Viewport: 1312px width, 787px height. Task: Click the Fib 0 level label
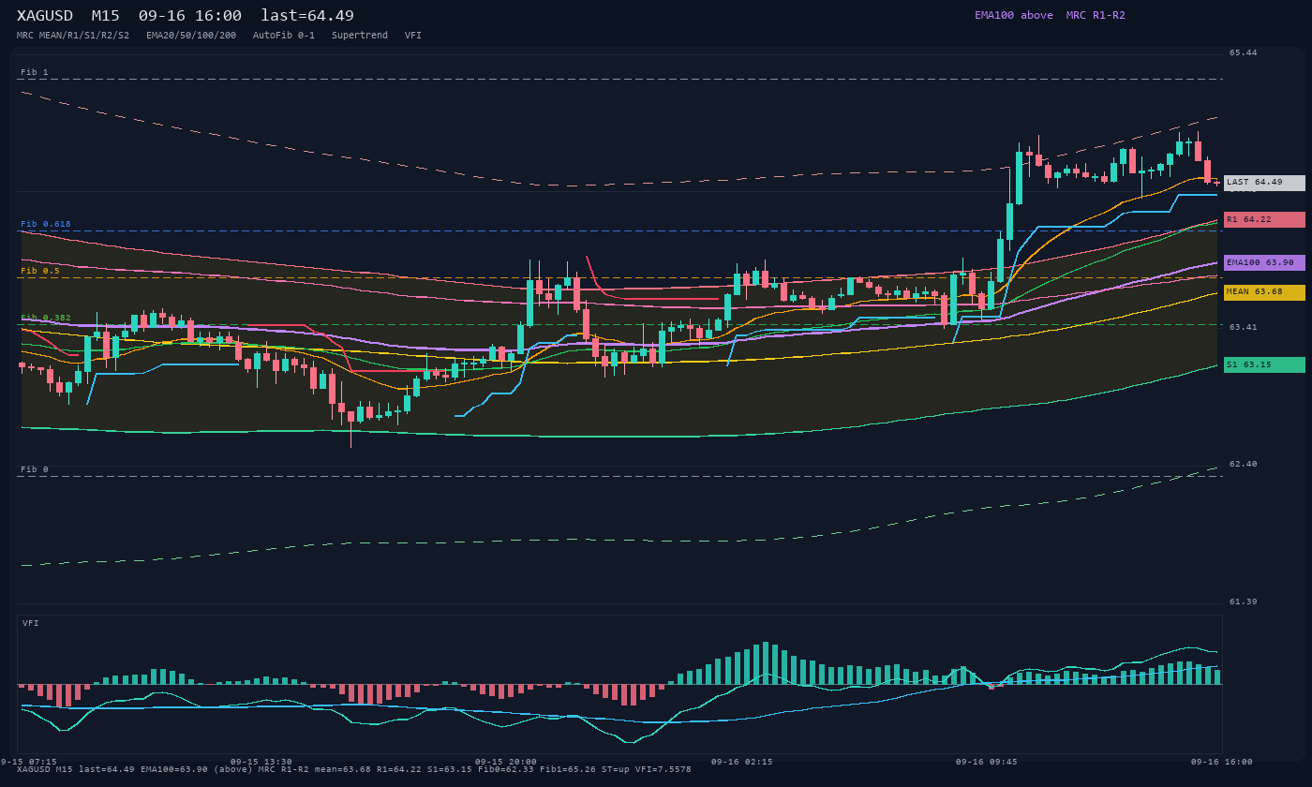click(35, 469)
